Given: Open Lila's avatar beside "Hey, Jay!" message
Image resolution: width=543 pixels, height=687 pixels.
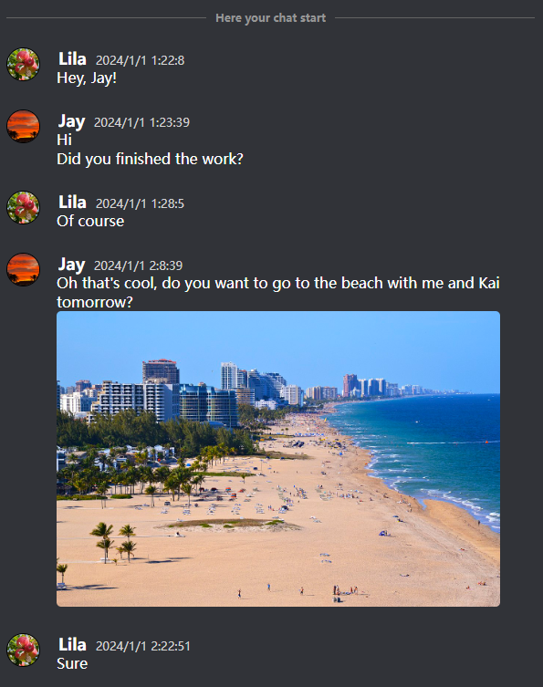Looking at the screenshot, I should (23, 65).
